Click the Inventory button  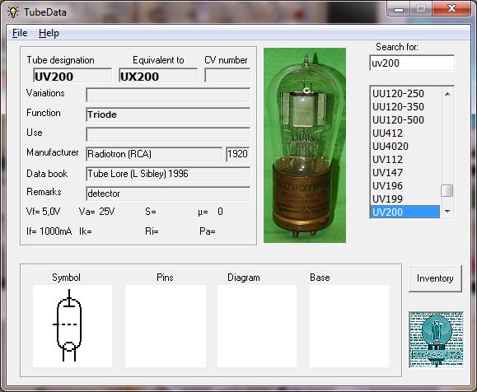tap(435, 278)
